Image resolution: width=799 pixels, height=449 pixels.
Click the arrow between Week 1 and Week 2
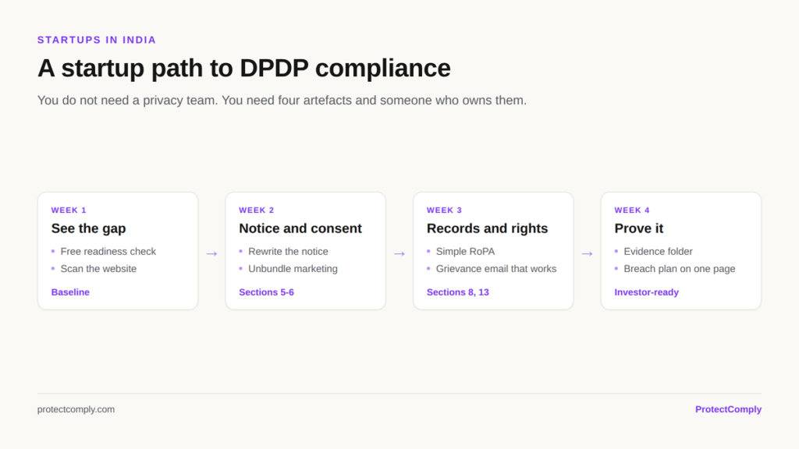click(211, 253)
